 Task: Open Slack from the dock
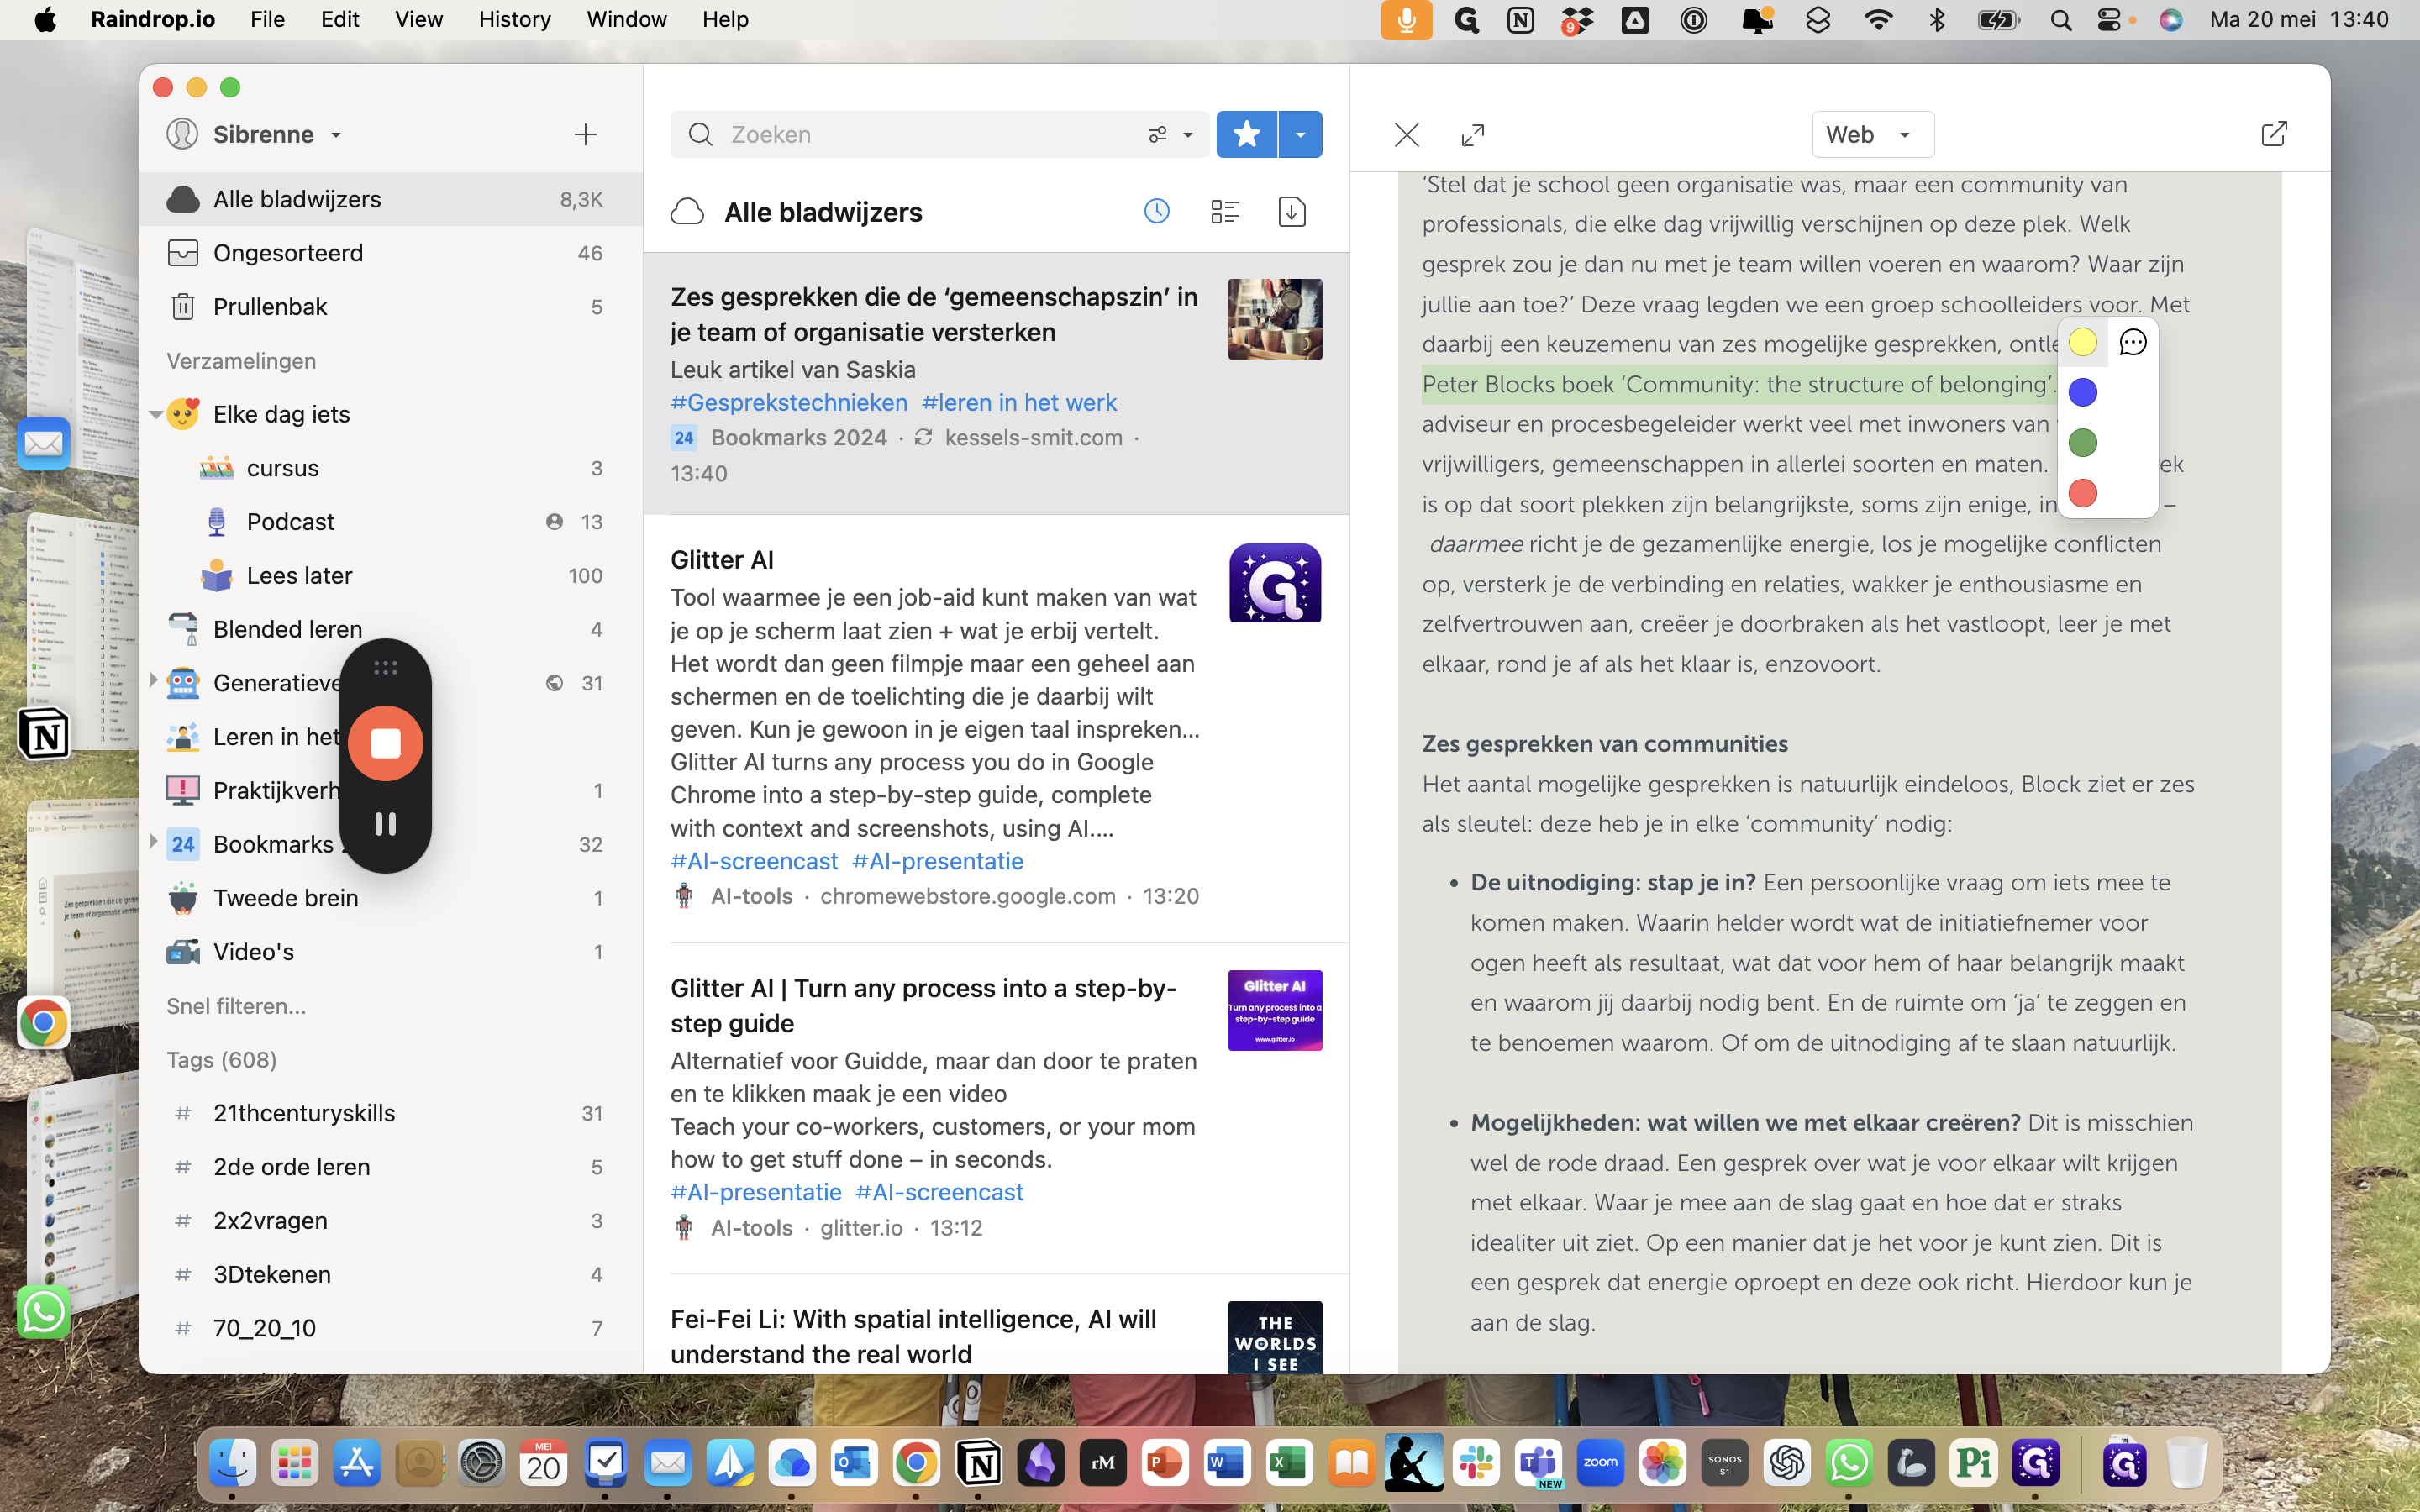(x=1476, y=1464)
